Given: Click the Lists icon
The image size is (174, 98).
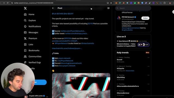Looking at the screenshot, I should tap(25, 44).
